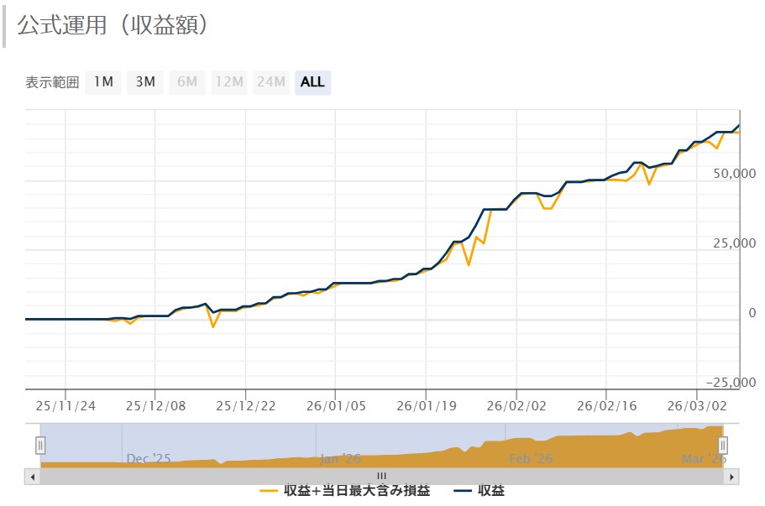Image resolution: width=765 pixels, height=506 pixels.
Task: Click the left navigator range handle
Action: pos(39,445)
